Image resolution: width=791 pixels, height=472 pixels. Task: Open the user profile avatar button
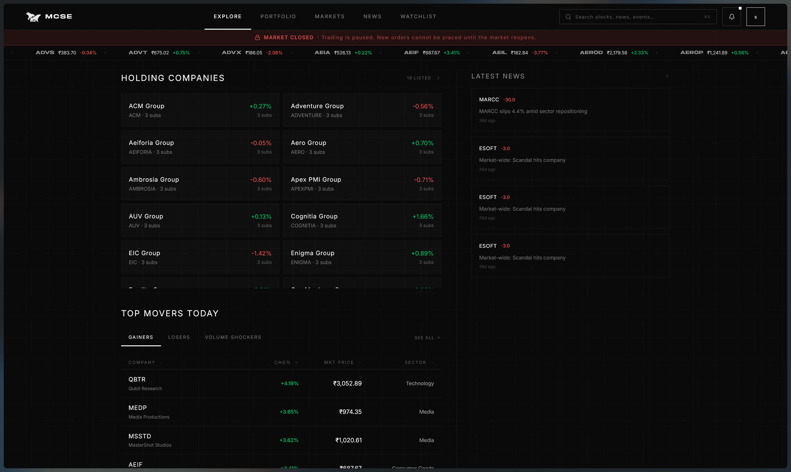755,17
